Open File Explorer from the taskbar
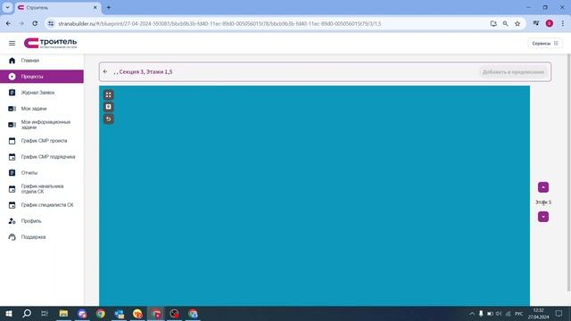Viewport: 571px width, 321px height. coord(63,314)
